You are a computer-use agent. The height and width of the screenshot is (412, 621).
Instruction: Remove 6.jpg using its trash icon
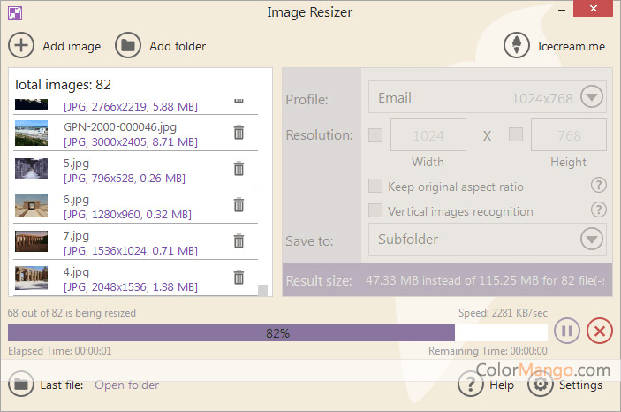[239, 204]
